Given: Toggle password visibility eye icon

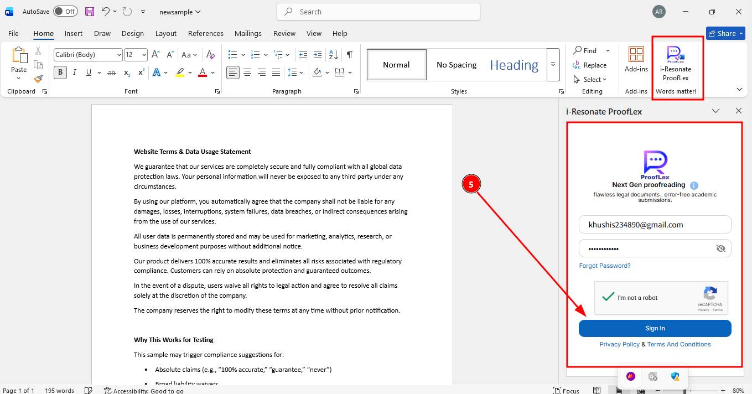Looking at the screenshot, I should tap(720, 248).
